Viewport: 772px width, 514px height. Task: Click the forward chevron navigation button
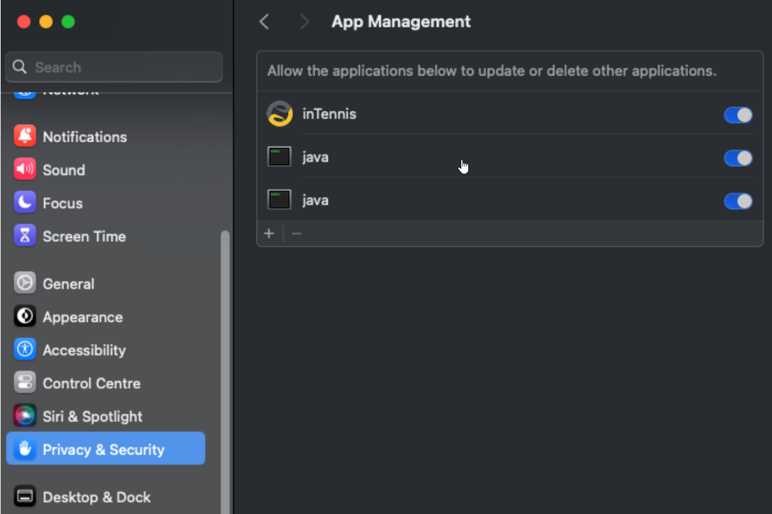[x=304, y=22]
